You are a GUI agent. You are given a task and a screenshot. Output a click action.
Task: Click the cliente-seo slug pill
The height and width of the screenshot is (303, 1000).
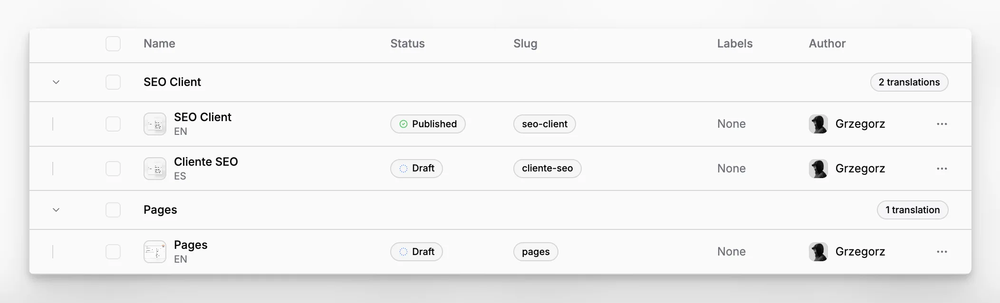point(547,169)
